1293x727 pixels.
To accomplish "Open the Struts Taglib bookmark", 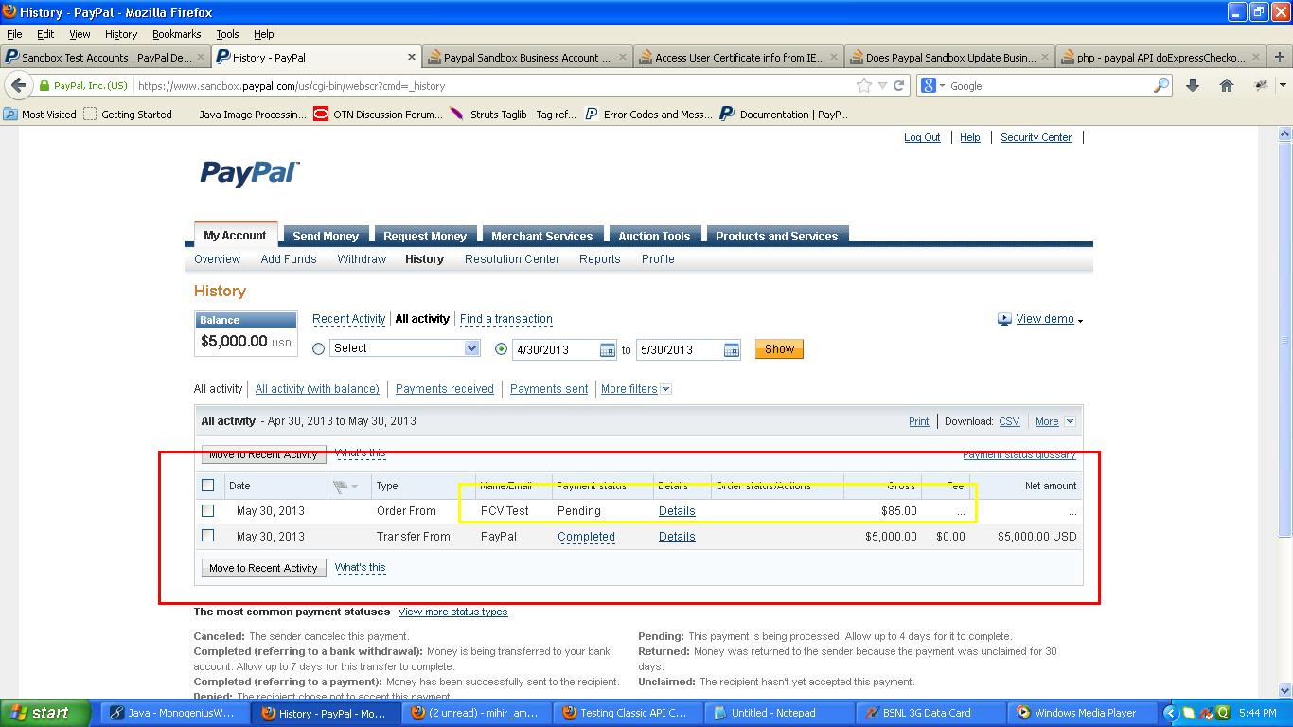I will [512, 115].
